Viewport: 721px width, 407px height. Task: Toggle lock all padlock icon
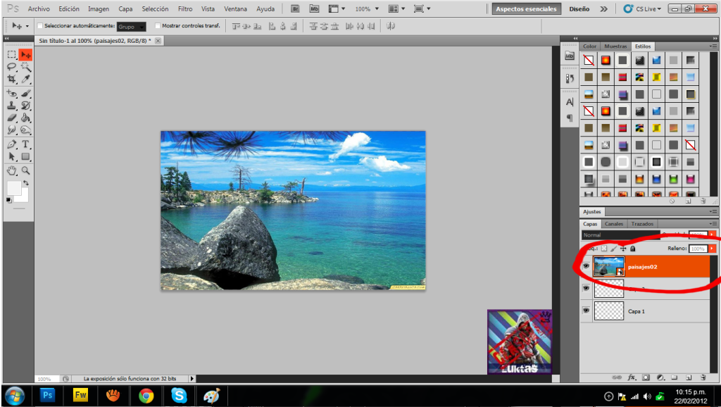pyautogui.click(x=633, y=249)
